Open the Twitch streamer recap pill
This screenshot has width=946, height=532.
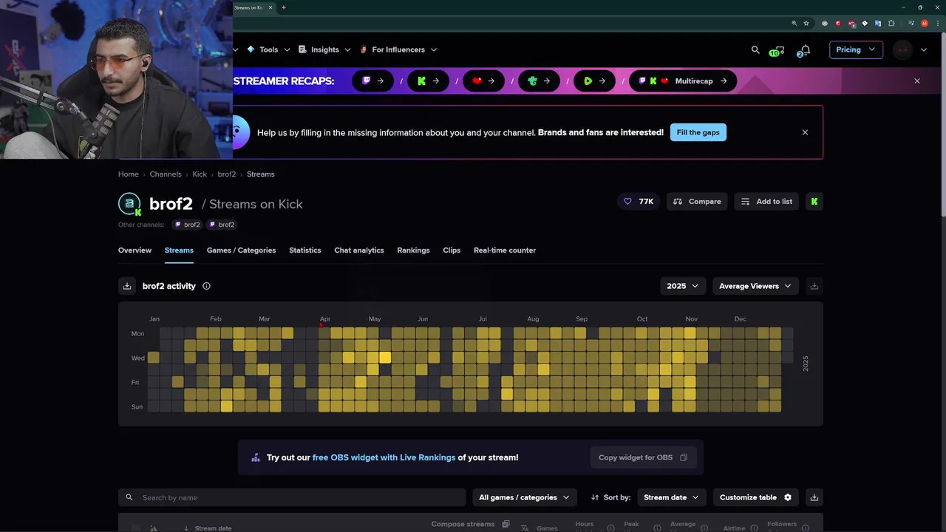tap(372, 81)
